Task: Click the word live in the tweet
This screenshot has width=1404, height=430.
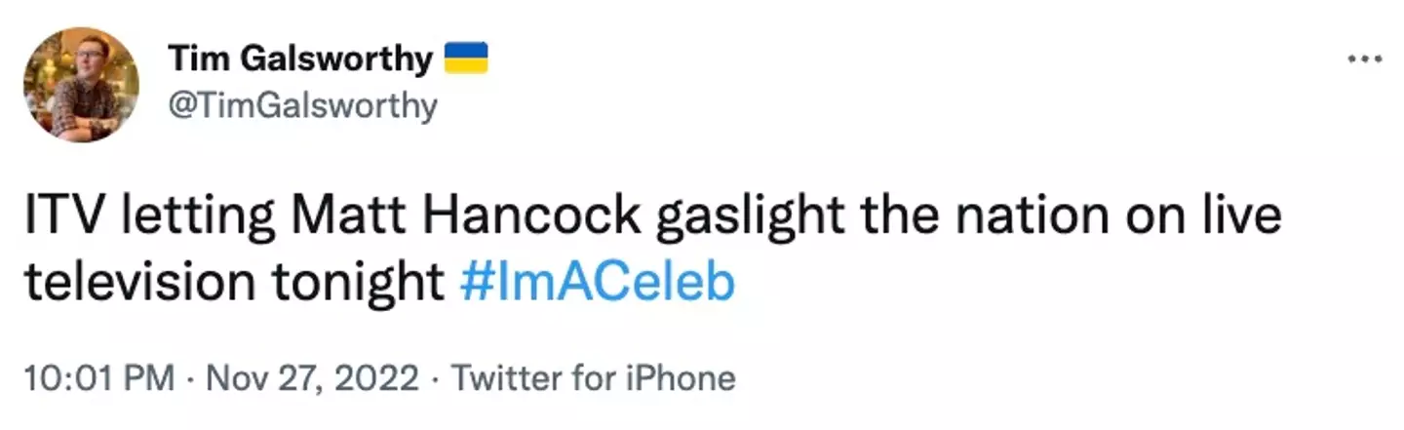Action: click(x=1244, y=217)
